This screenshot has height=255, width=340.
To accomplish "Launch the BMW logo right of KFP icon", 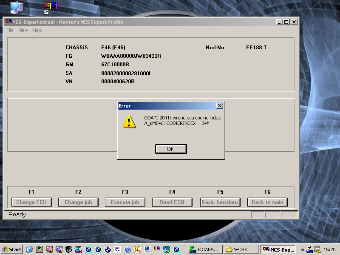I will click(176, 249).
